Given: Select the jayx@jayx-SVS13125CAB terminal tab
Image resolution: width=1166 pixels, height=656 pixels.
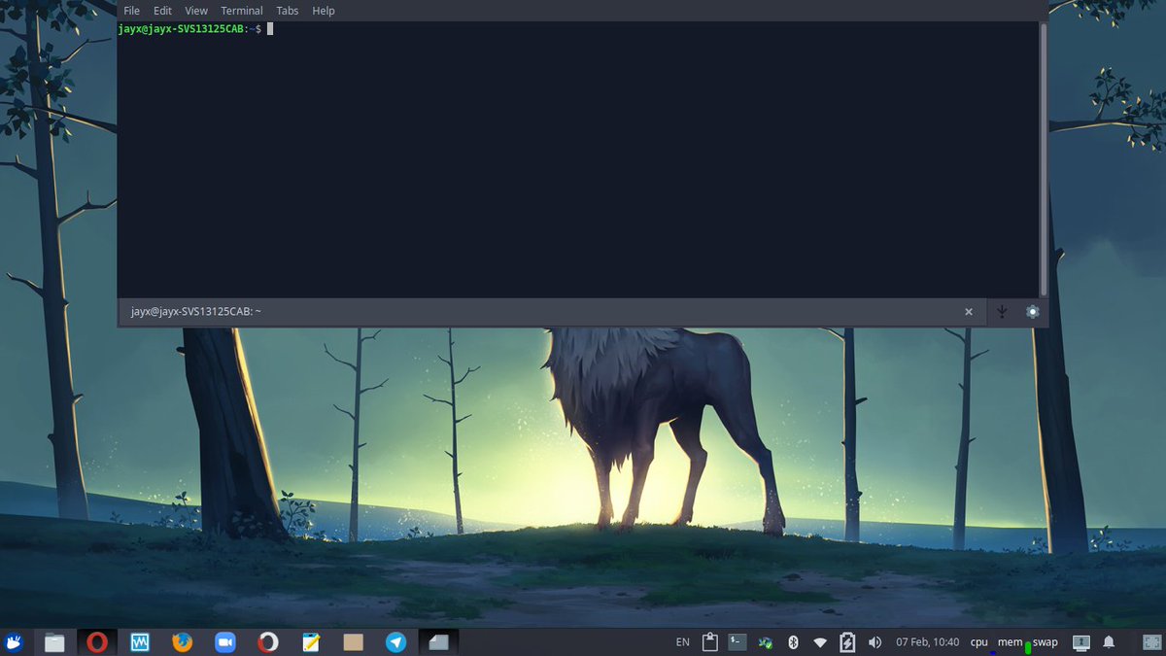Looking at the screenshot, I should (550, 311).
